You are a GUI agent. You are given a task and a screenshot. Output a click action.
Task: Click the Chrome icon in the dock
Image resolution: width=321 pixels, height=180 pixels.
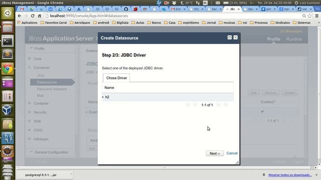pos(8,69)
